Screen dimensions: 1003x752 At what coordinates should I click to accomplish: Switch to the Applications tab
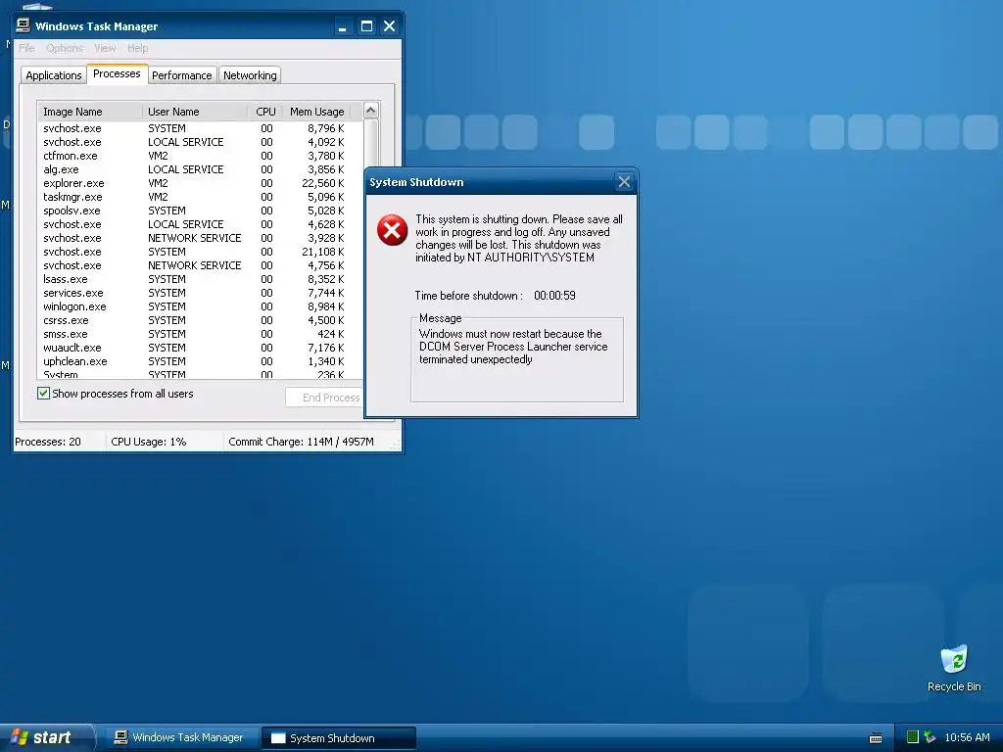click(54, 75)
